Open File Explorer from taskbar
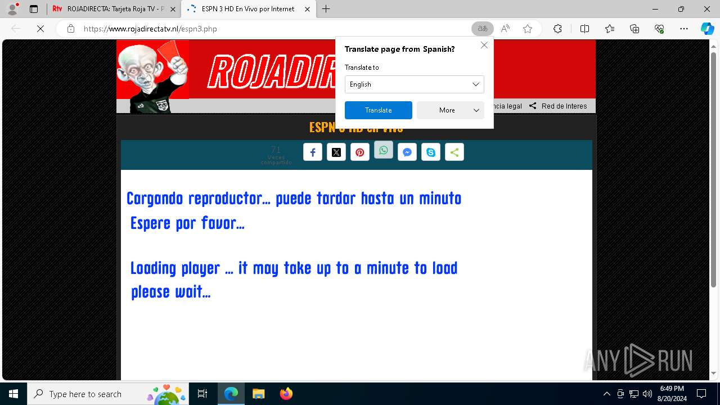The image size is (720, 405). click(x=258, y=394)
